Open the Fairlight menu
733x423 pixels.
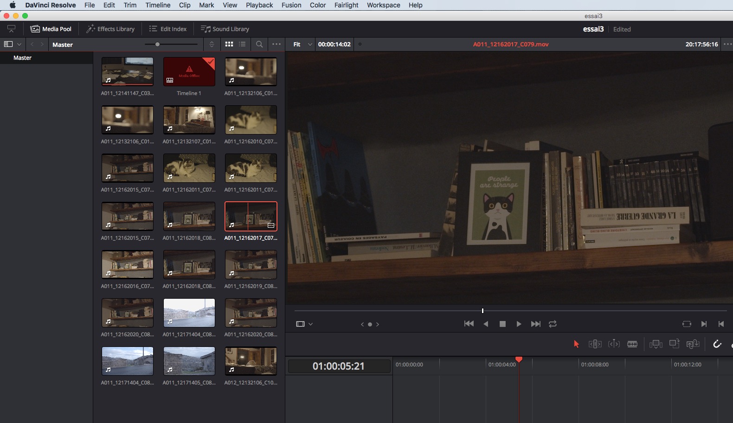point(346,5)
